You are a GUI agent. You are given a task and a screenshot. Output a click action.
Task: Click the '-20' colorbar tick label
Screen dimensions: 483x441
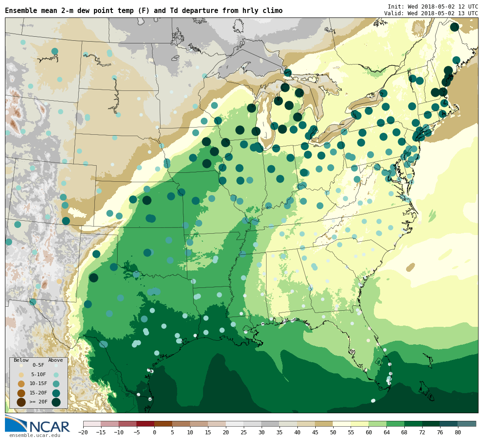[x=83, y=432]
